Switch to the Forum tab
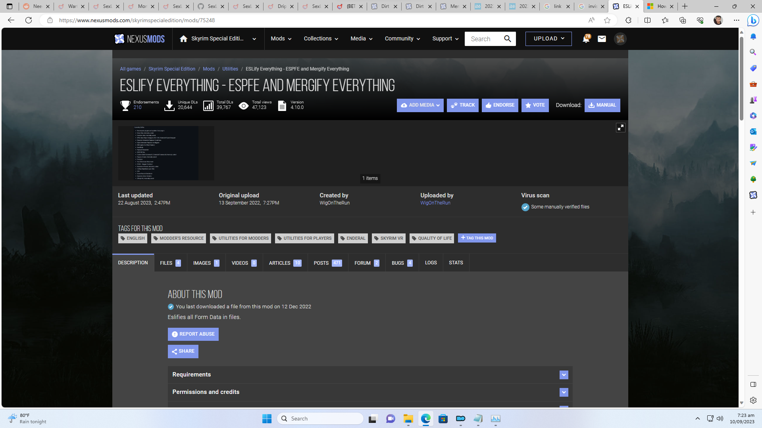Screen dimensions: 762x428 click(x=367, y=263)
